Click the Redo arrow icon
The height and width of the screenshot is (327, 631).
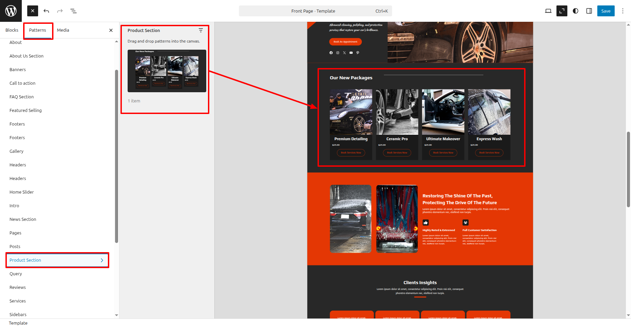pyautogui.click(x=60, y=11)
